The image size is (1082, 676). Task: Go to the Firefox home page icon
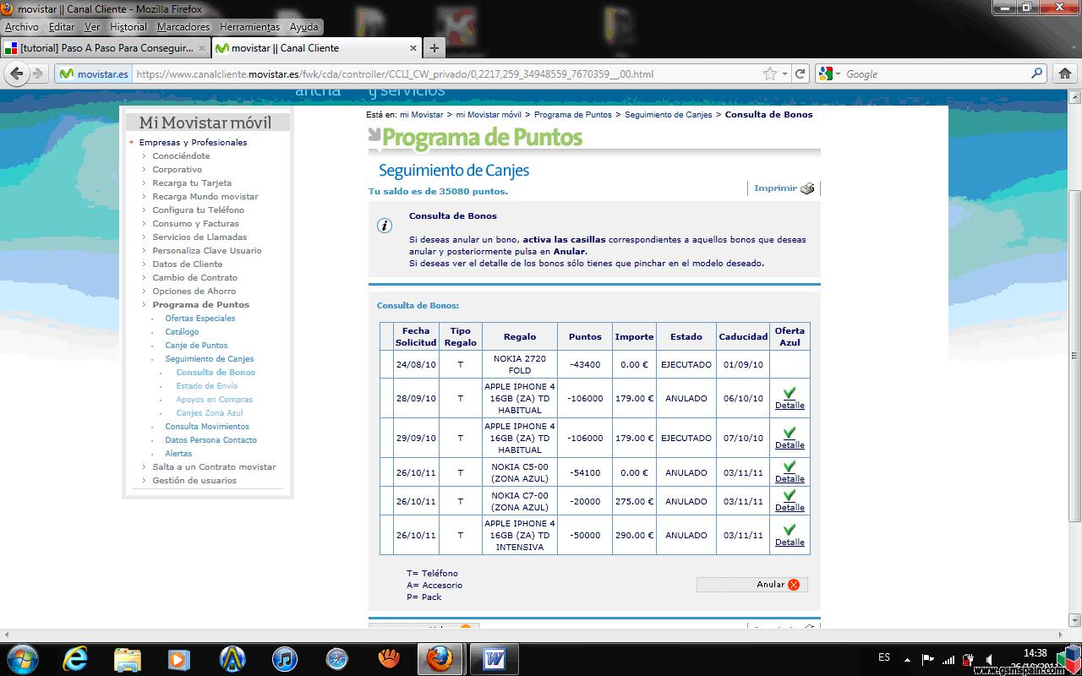tap(1065, 74)
